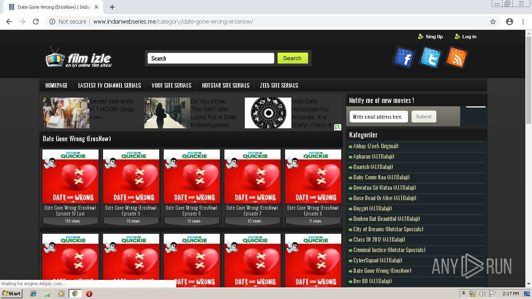
Task: Open the Your Daily Horoscope ad
Action: point(289,113)
